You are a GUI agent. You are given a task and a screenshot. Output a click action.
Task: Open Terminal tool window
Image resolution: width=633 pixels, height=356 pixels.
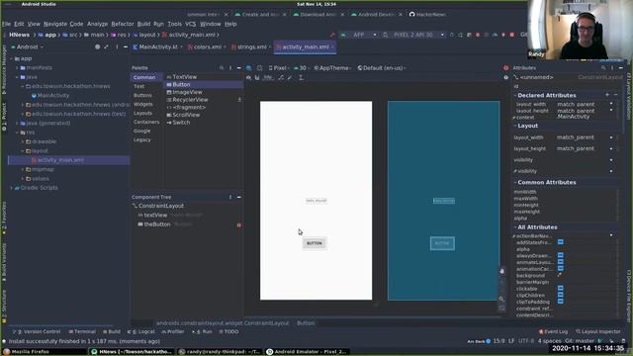(82, 331)
